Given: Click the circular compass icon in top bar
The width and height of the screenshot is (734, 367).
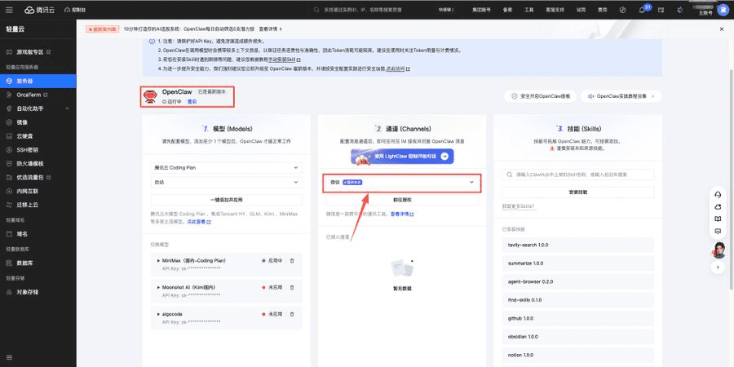Looking at the screenshot, I should (x=622, y=9).
